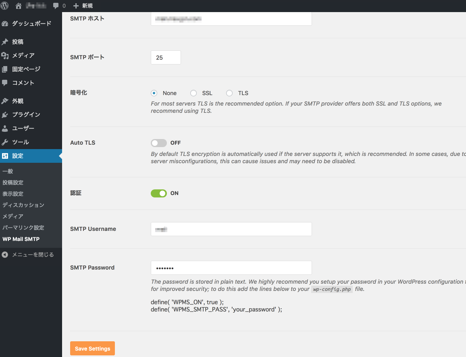Screen dimensions: 466x357
Task: Click the Auto TLS label
Action: tap(83, 143)
